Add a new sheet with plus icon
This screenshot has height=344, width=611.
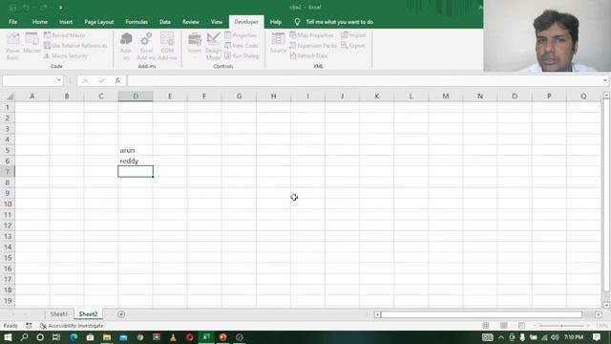click(x=121, y=314)
